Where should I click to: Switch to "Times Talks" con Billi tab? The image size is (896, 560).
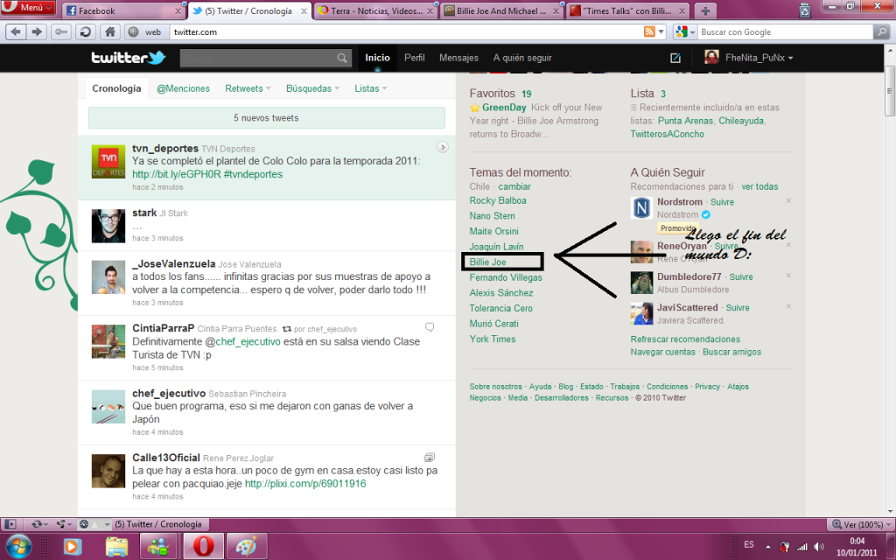click(x=627, y=10)
